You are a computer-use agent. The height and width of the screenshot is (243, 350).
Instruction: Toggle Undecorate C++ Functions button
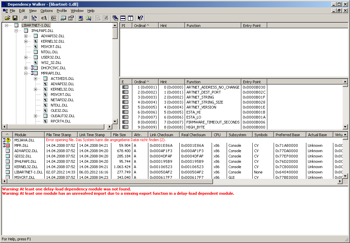[53, 18]
